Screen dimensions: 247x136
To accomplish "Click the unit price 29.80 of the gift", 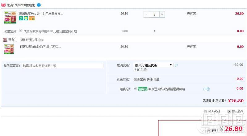I will pyautogui.click(x=124, y=47).
